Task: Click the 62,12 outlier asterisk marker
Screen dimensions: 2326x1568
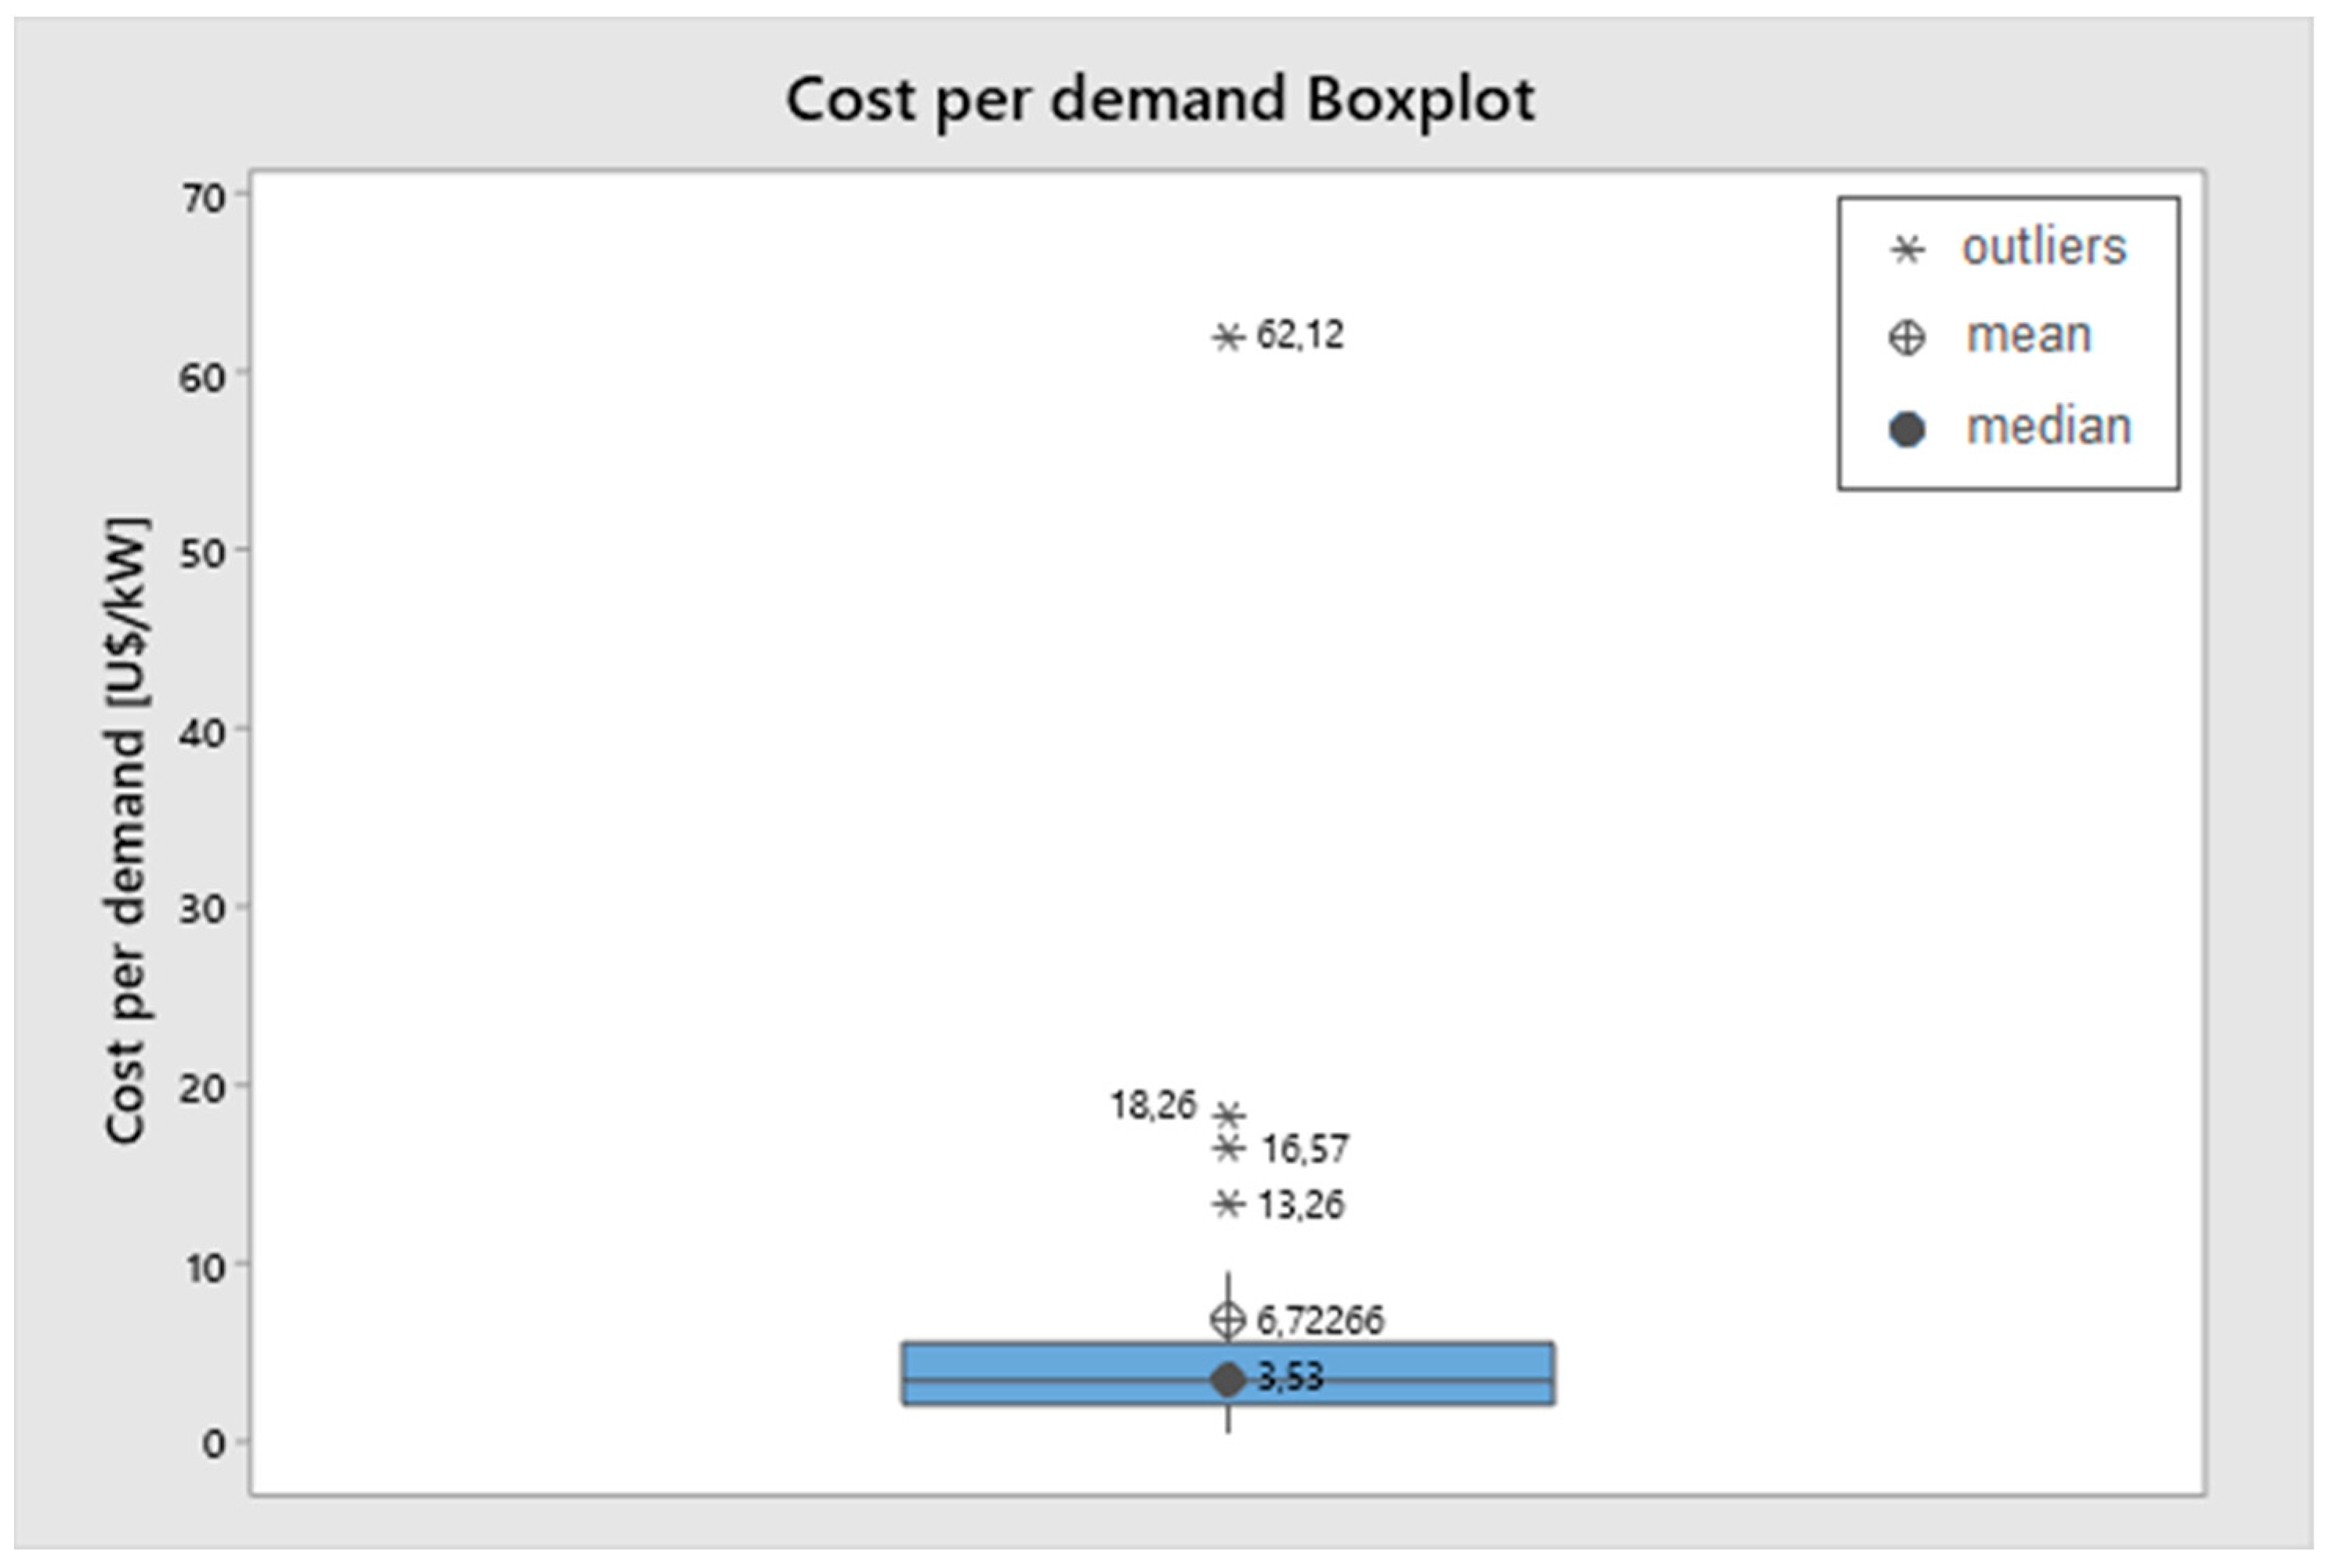Action: (1228, 338)
